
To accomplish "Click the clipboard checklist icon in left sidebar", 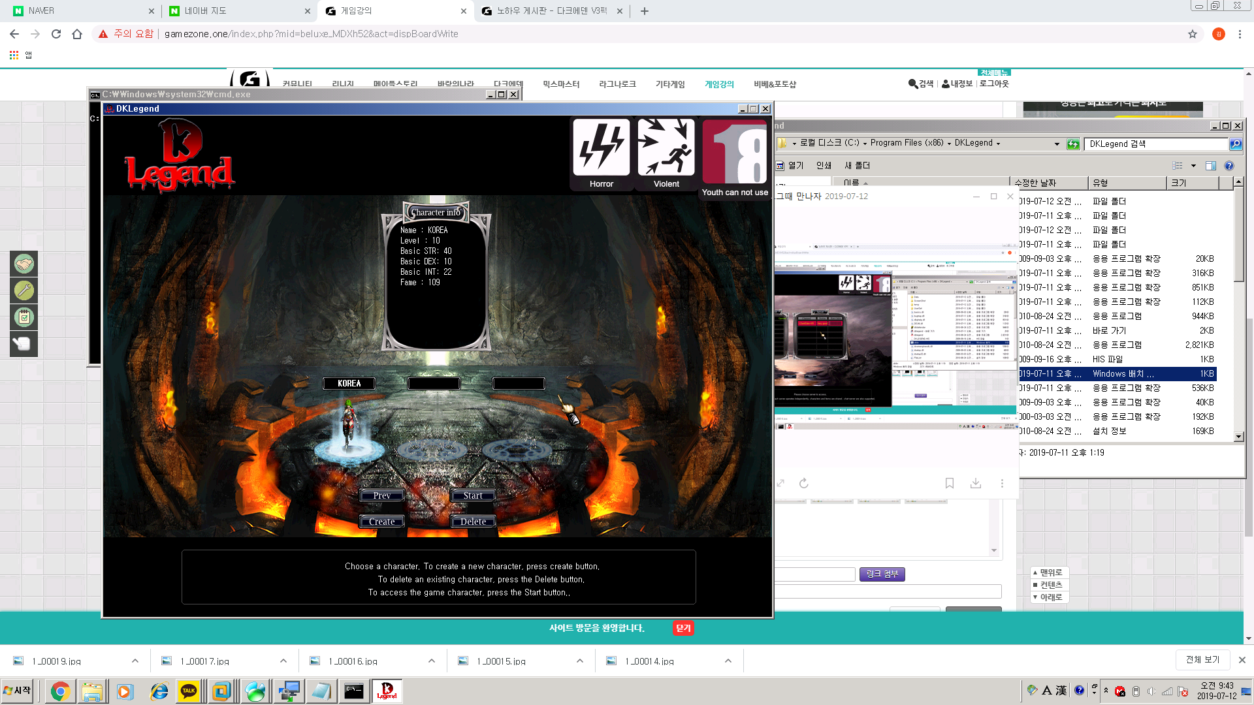I will (24, 317).
